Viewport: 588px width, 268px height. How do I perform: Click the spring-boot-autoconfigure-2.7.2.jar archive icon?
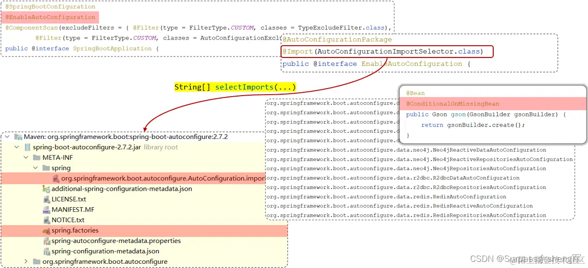coord(27,147)
